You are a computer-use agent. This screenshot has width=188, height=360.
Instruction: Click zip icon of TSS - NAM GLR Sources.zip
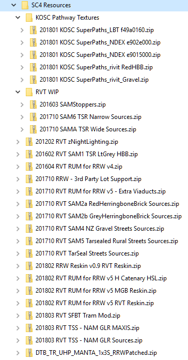point(29,340)
